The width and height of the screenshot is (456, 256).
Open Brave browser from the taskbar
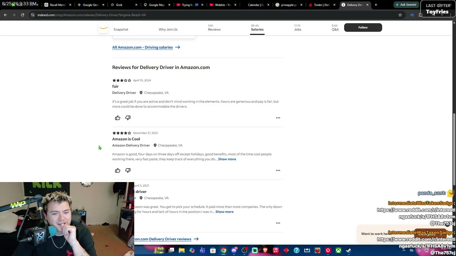click(265, 251)
